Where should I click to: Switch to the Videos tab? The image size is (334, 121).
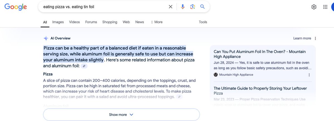(74, 22)
